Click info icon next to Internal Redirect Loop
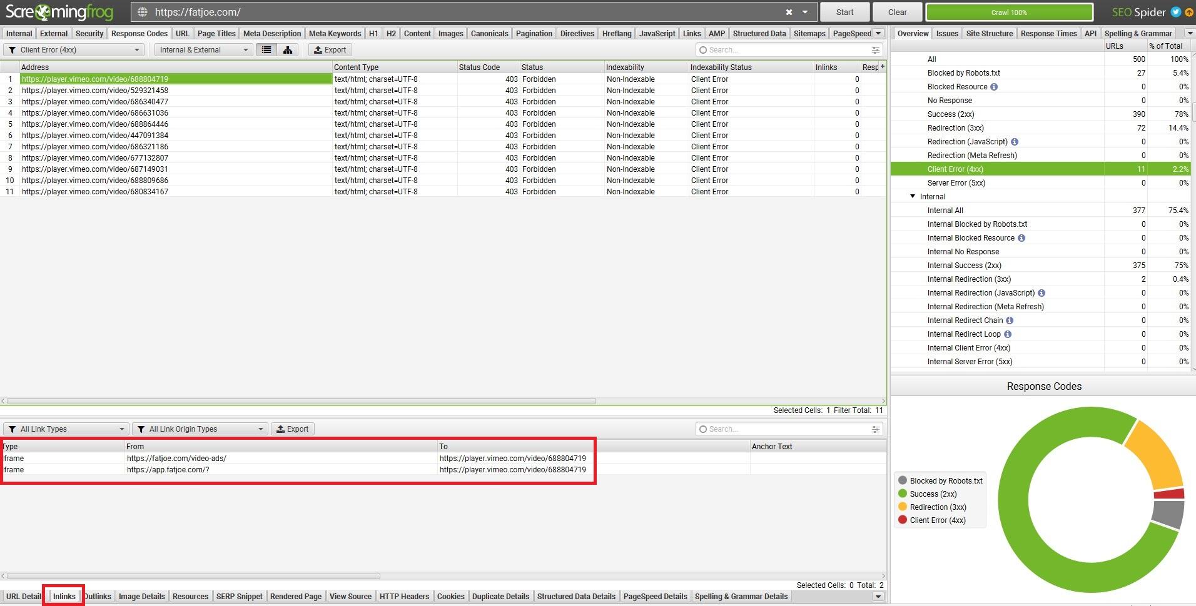This screenshot has width=1196, height=606. coord(1008,334)
